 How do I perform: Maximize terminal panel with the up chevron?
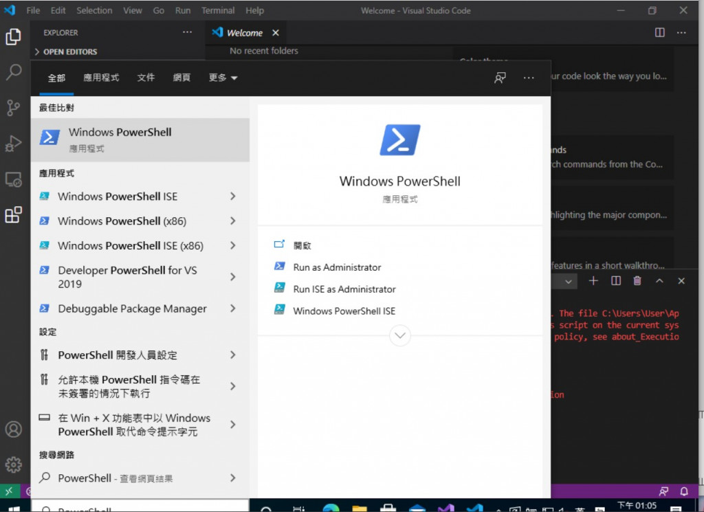click(x=659, y=281)
